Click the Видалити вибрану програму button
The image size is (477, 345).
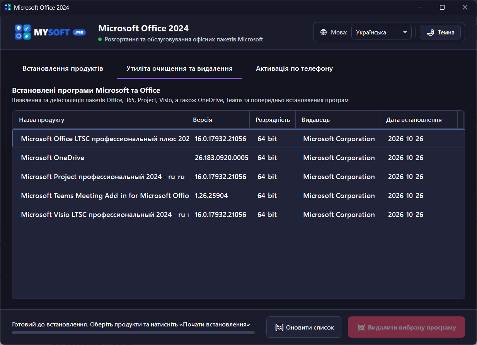coord(406,328)
